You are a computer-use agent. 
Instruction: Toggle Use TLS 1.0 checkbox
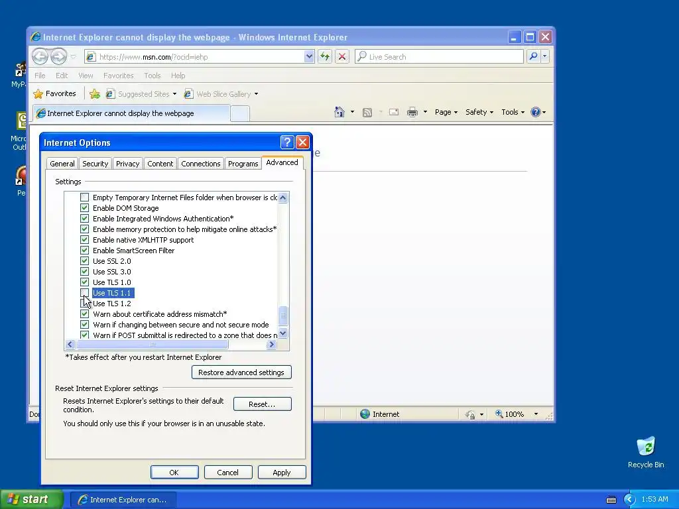(84, 282)
